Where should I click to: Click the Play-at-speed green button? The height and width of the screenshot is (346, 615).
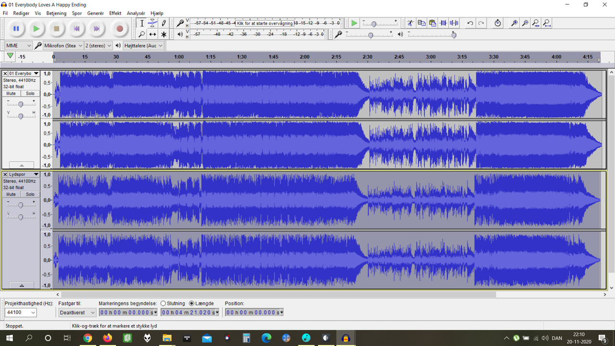coord(354,23)
